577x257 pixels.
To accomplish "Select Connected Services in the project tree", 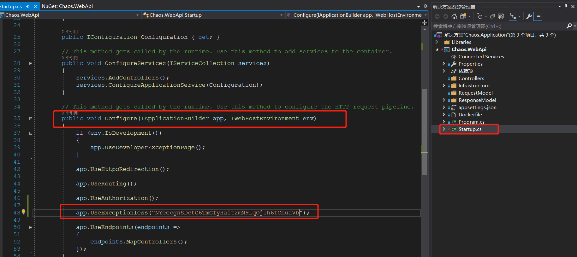I will pyautogui.click(x=481, y=57).
